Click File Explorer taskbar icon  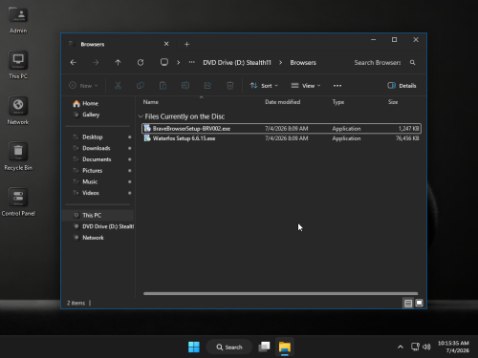pos(285,347)
